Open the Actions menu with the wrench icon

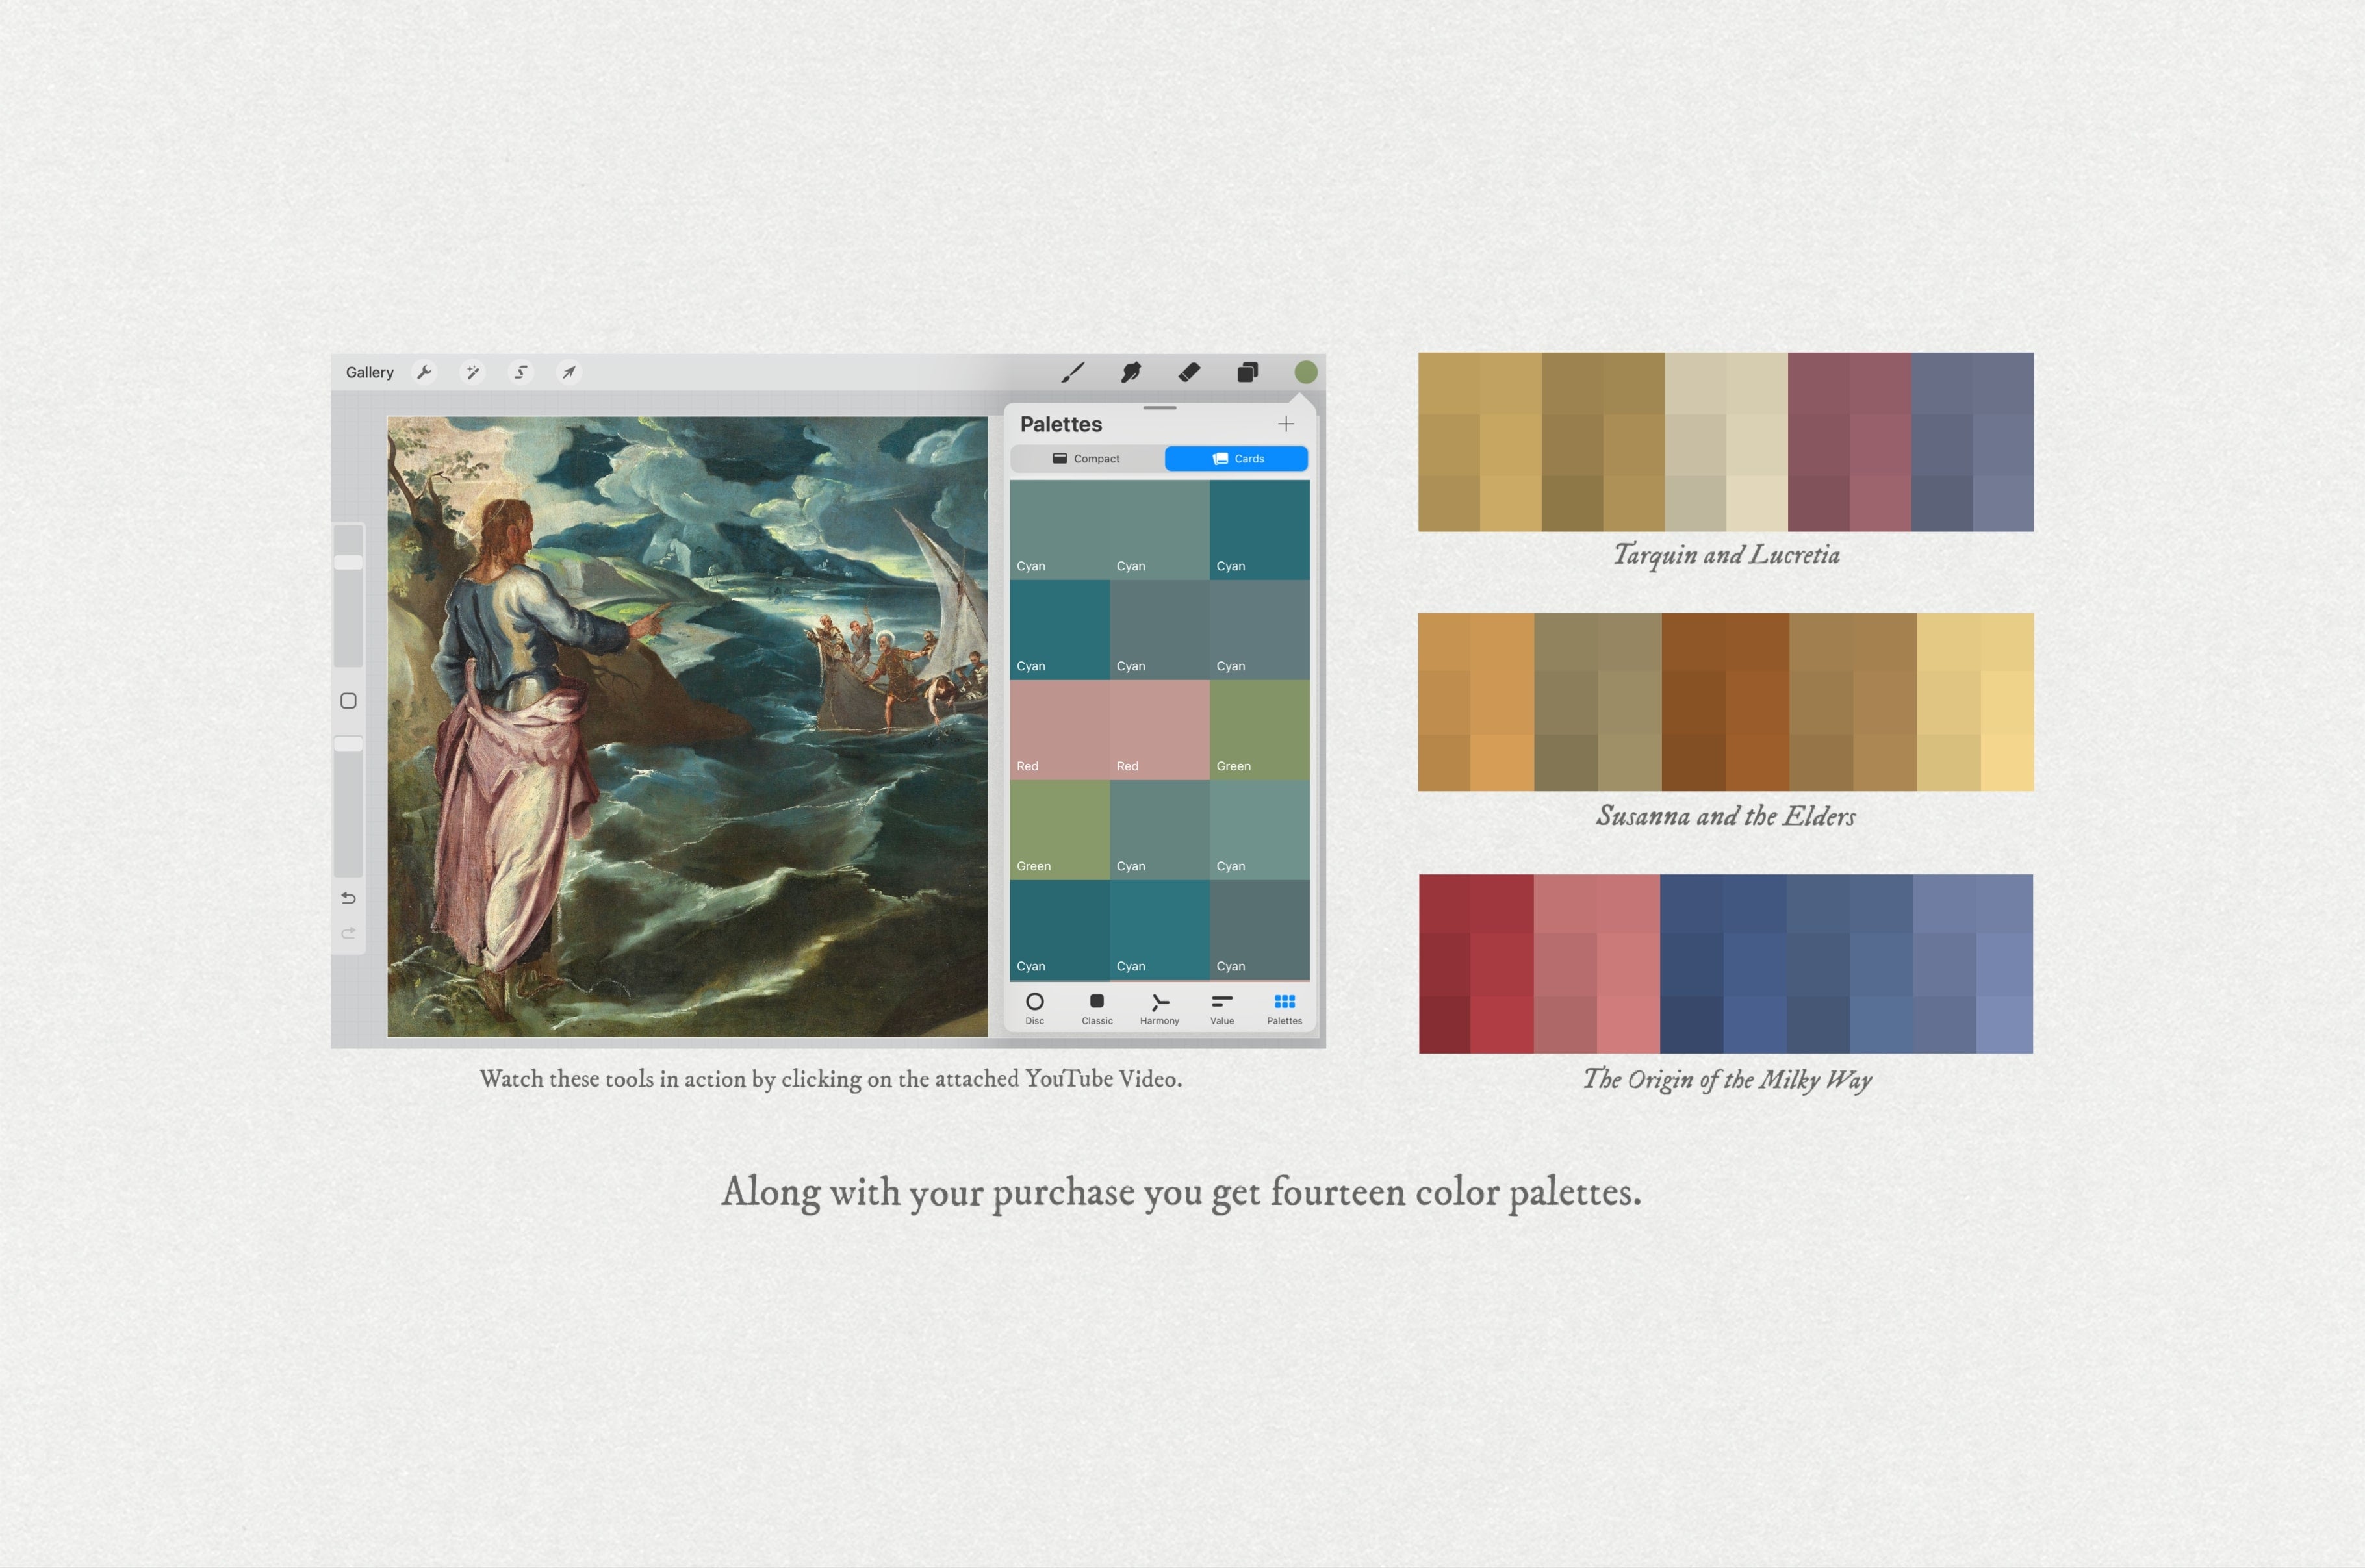[425, 372]
